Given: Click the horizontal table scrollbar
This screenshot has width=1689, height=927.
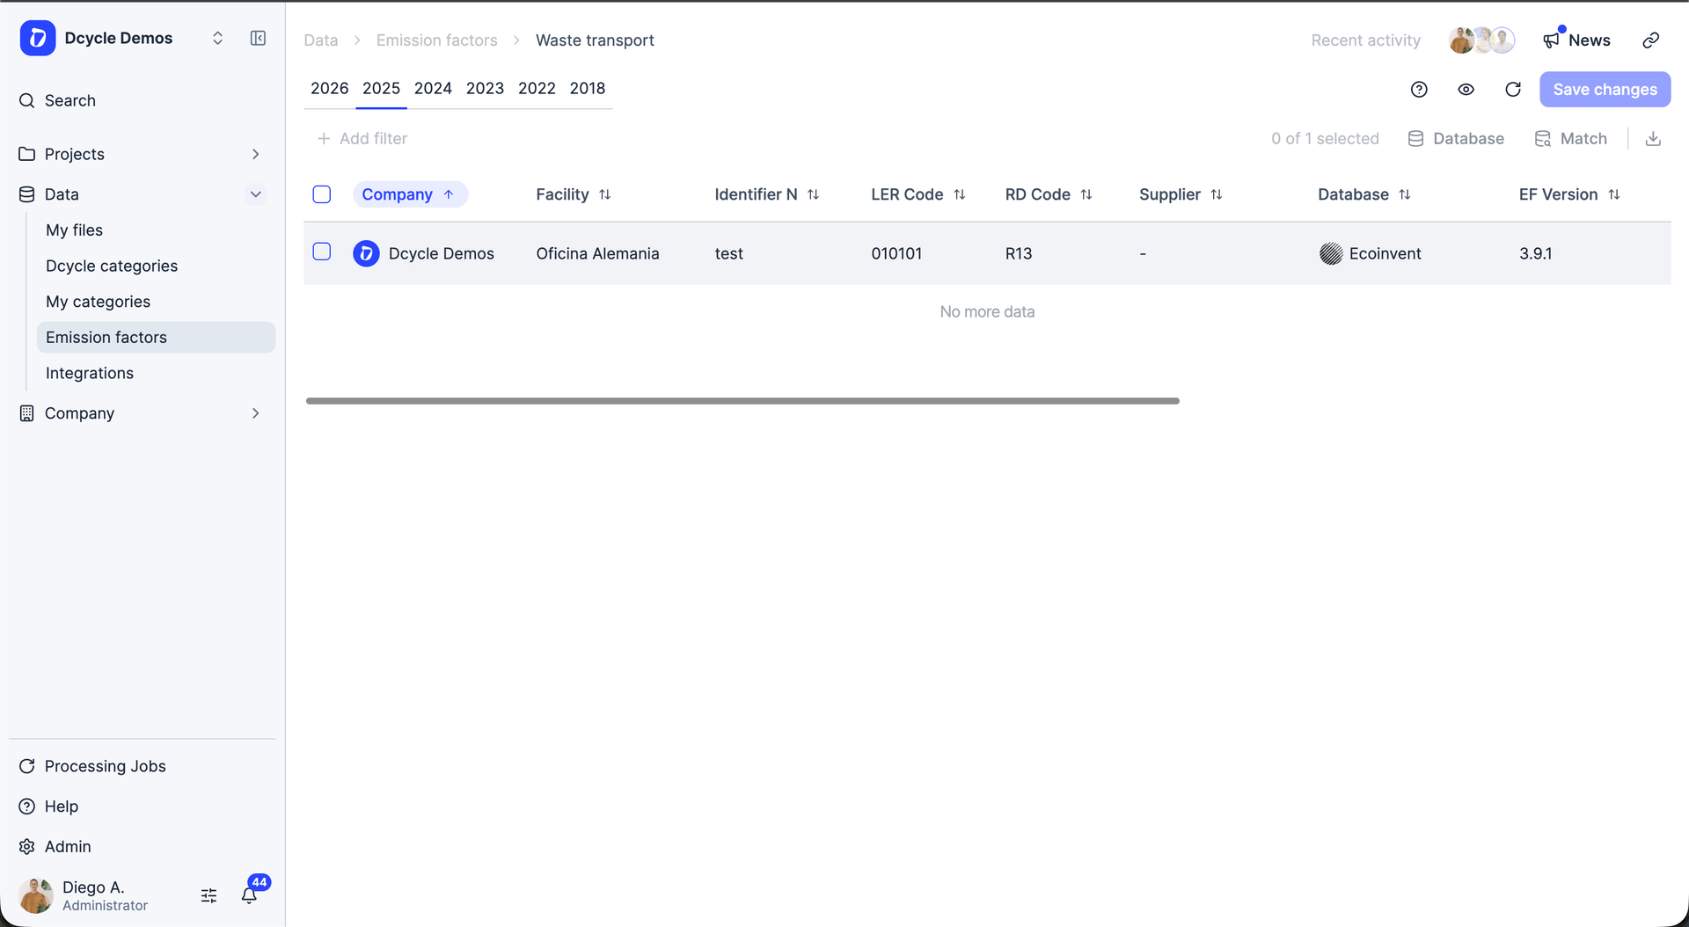Looking at the screenshot, I should coord(742,401).
